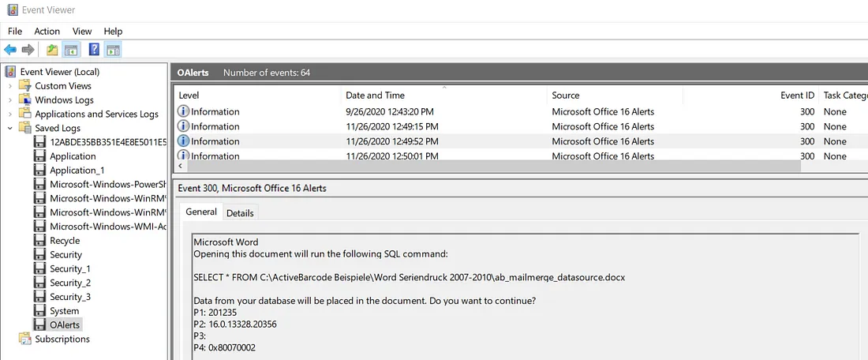
Task: Open the View menu
Action: coord(82,31)
